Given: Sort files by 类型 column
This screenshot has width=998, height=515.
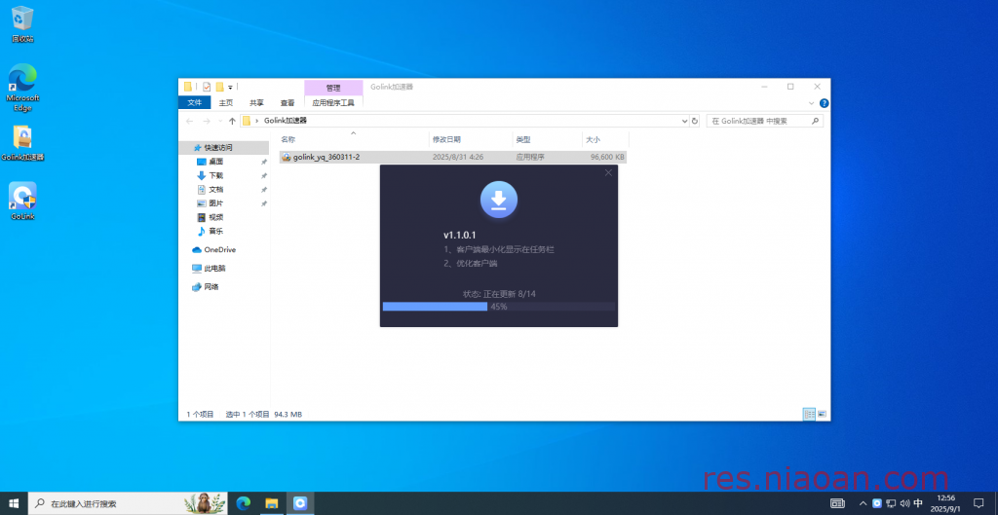Looking at the screenshot, I should [547, 140].
